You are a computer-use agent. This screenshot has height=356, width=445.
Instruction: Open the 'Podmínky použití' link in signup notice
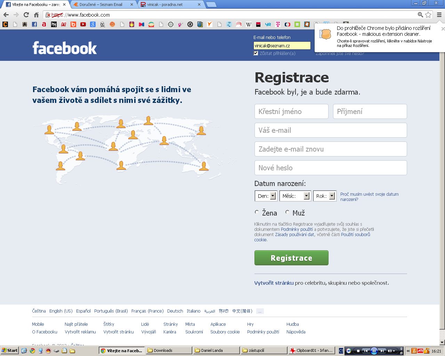(x=297, y=229)
